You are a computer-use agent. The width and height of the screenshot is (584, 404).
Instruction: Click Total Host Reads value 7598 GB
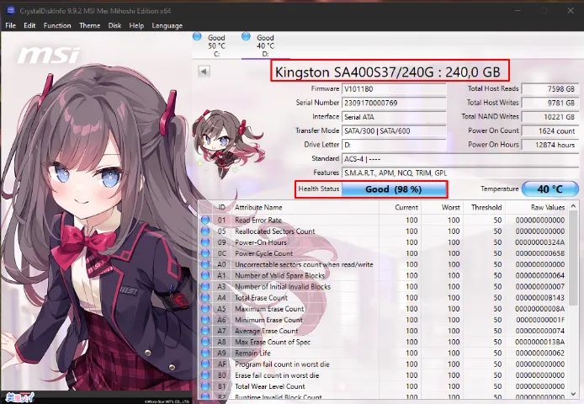coord(549,88)
